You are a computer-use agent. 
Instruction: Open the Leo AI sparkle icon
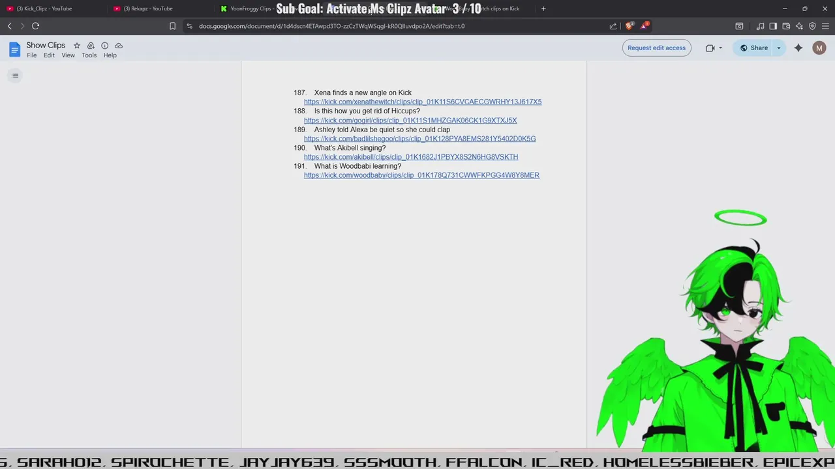[799, 26]
